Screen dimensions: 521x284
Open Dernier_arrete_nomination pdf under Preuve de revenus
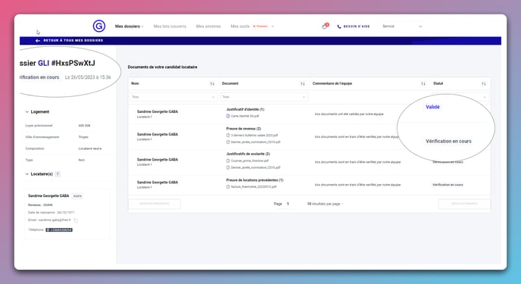pos(255,142)
